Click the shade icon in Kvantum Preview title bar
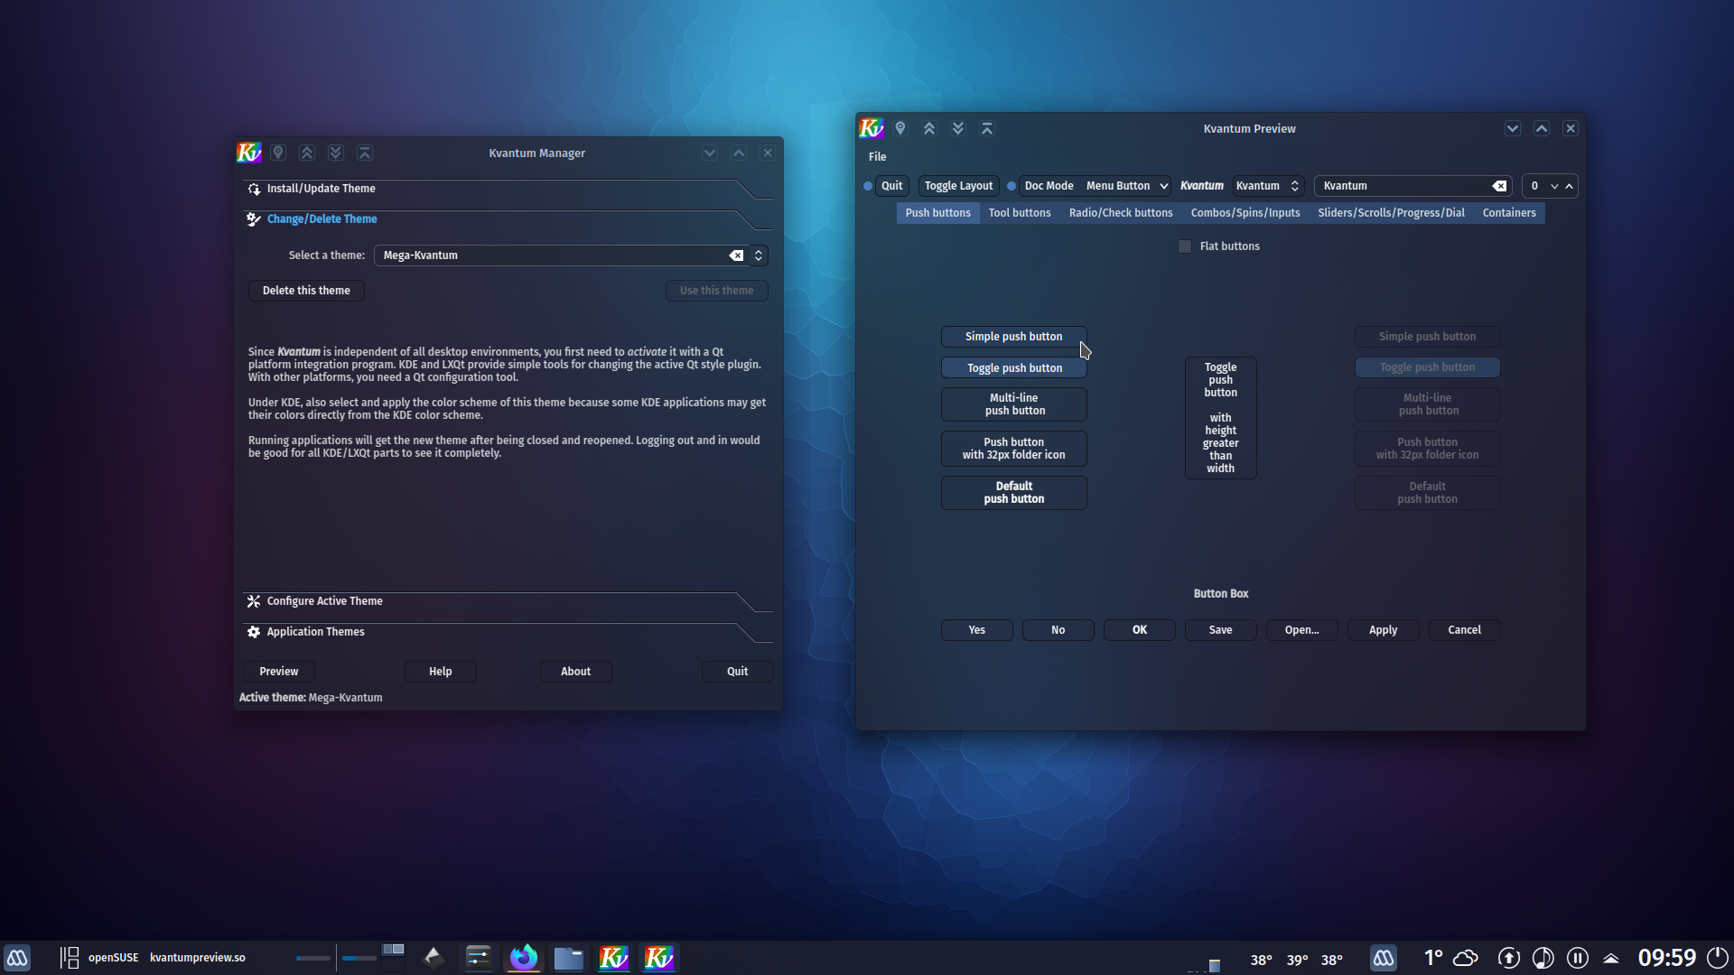1734x975 pixels. tap(987, 128)
